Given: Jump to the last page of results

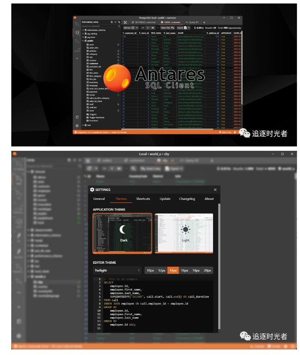Looking at the screenshot, I should 153,28.
